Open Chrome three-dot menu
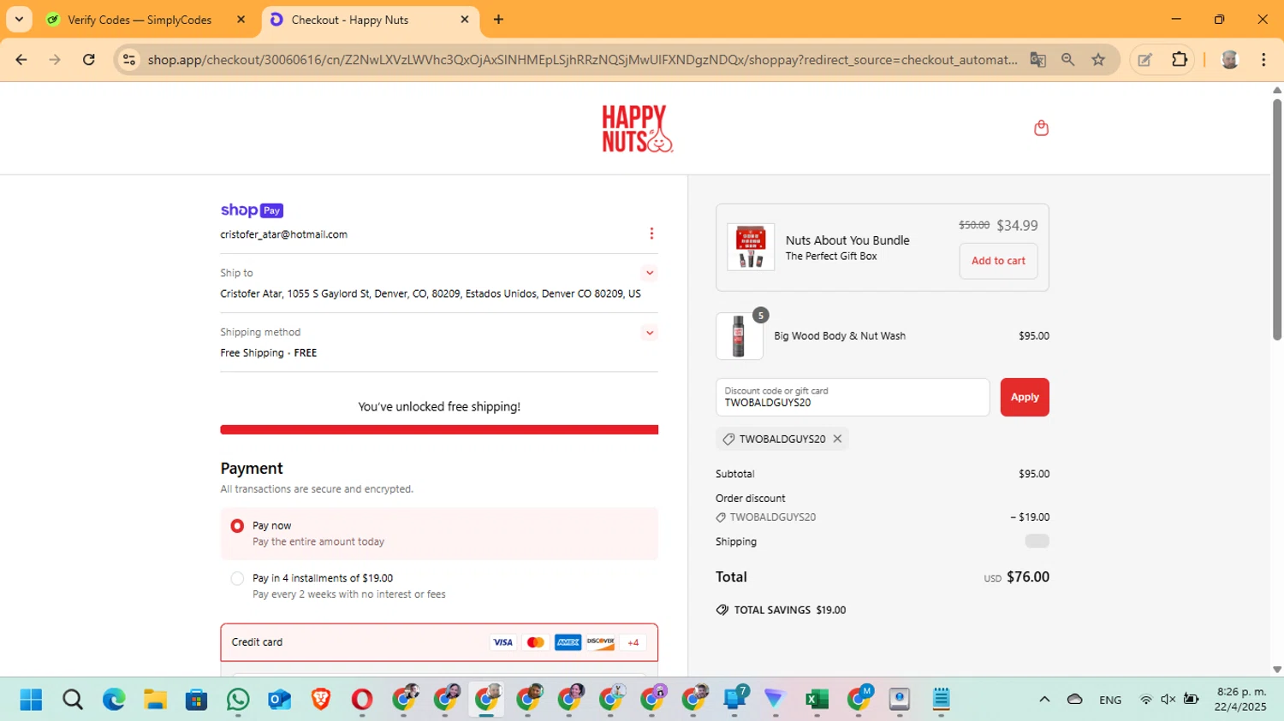 pyautogui.click(x=1263, y=60)
